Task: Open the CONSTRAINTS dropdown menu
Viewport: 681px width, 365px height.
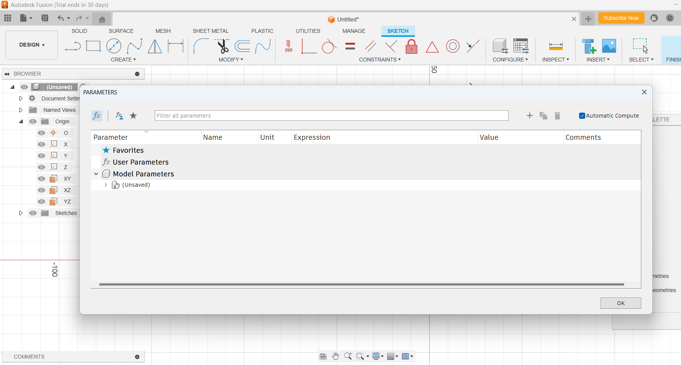Action: pos(380,60)
